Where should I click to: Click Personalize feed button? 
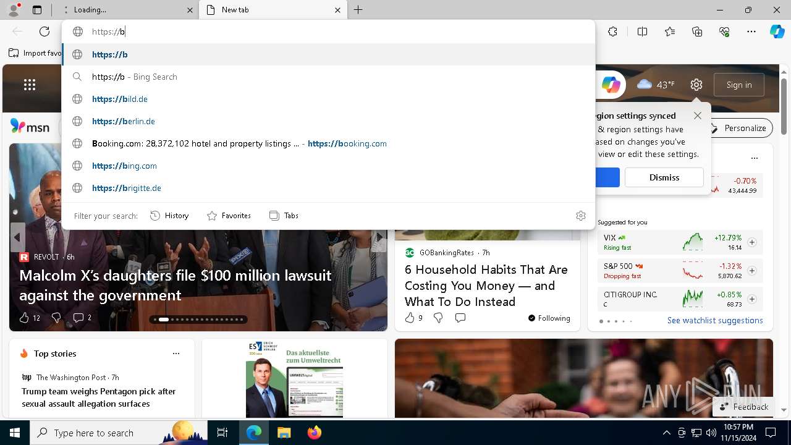tap(738, 128)
